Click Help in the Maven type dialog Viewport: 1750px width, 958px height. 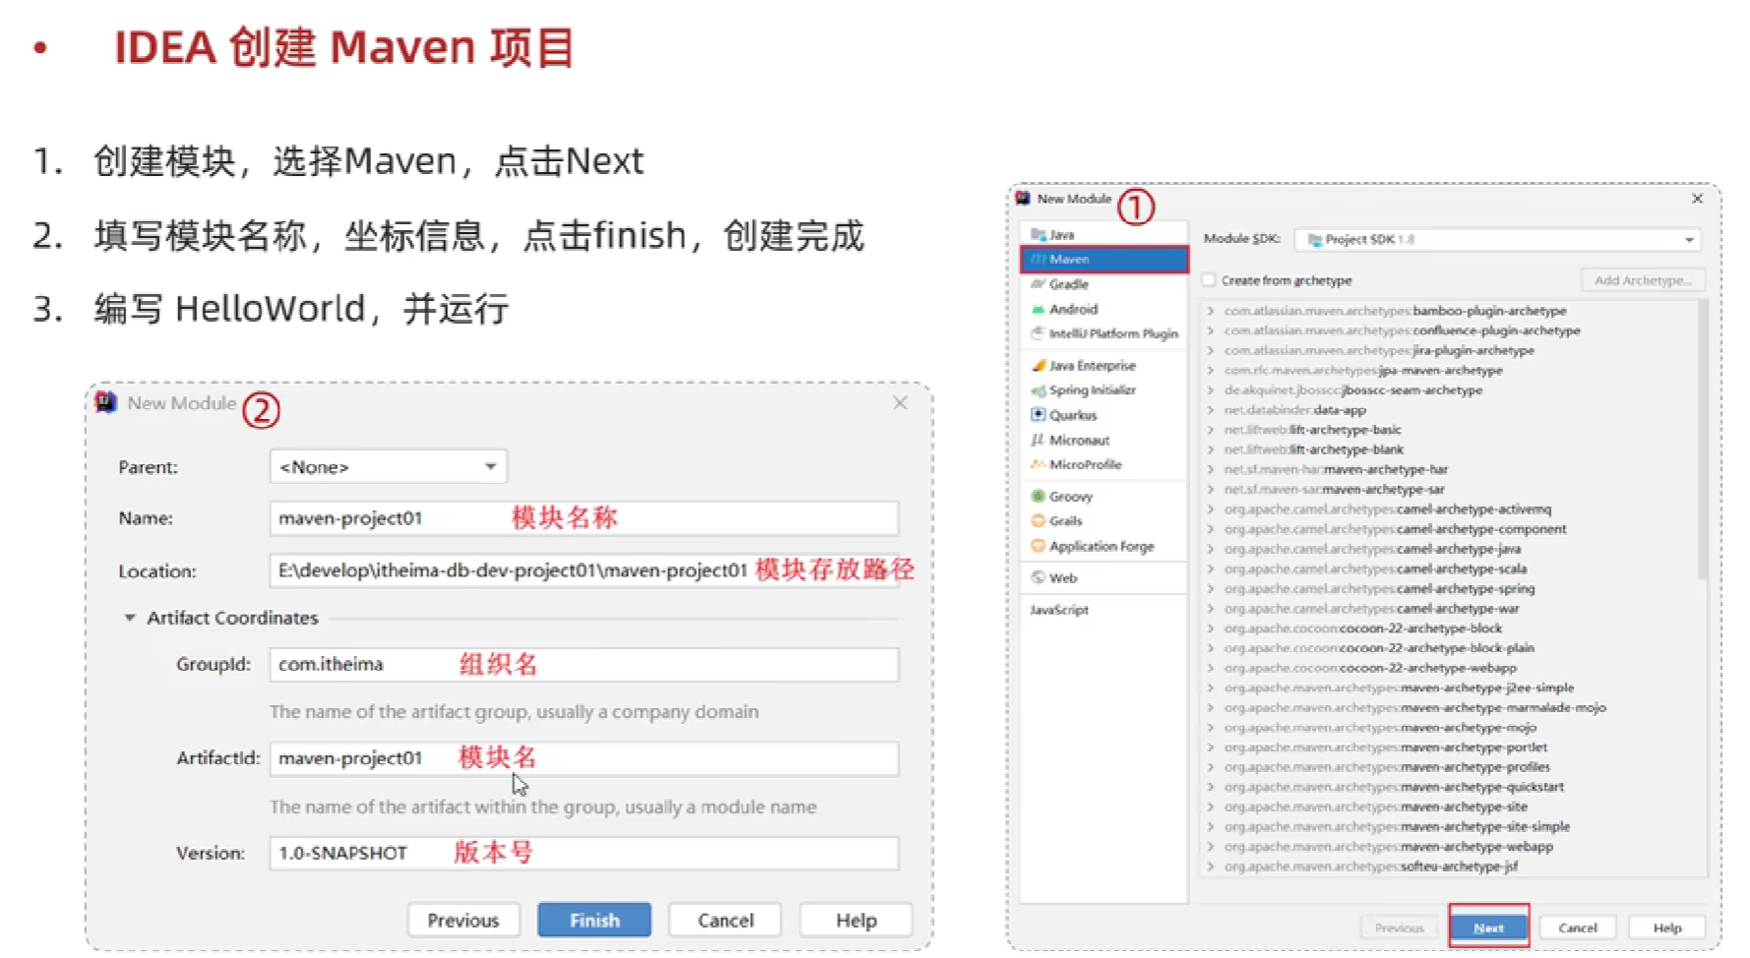[1667, 928]
